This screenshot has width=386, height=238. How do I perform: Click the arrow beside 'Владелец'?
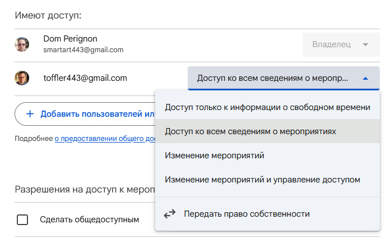(365, 44)
